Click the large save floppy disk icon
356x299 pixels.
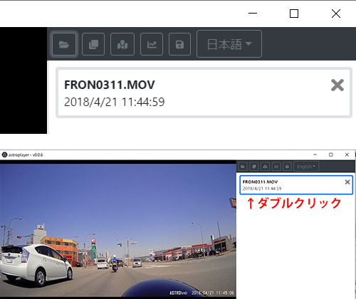[179, 44]
